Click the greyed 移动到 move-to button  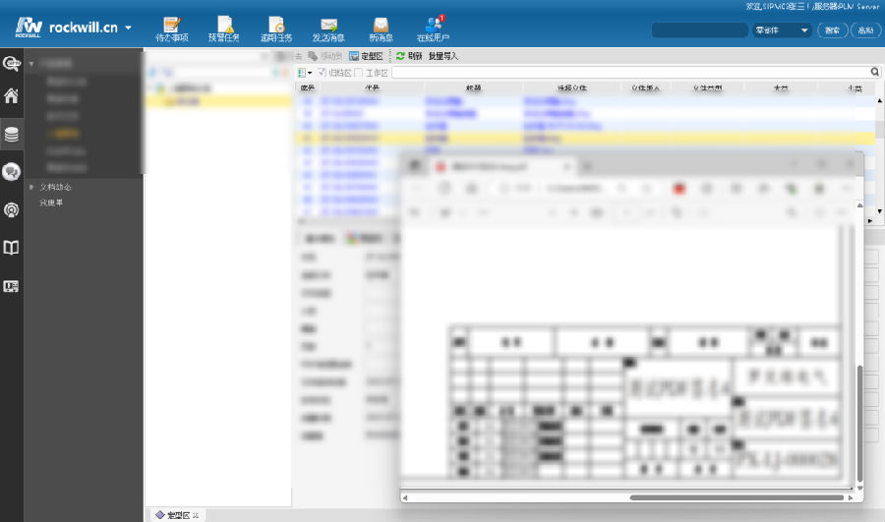click(325, 56)
